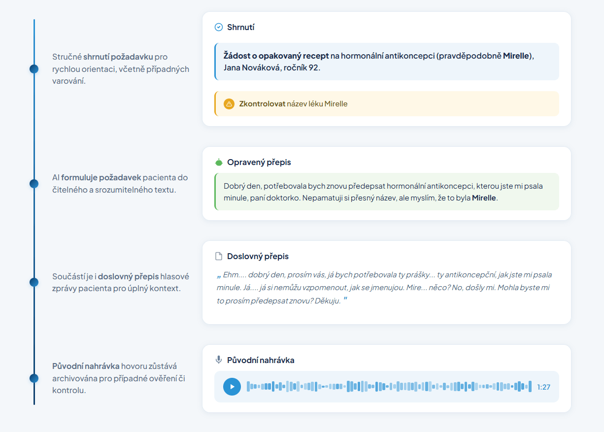
Task: Select the timeline dot next to formuluje požadavek
Action: pyautogui.click(x=34, y=184)
